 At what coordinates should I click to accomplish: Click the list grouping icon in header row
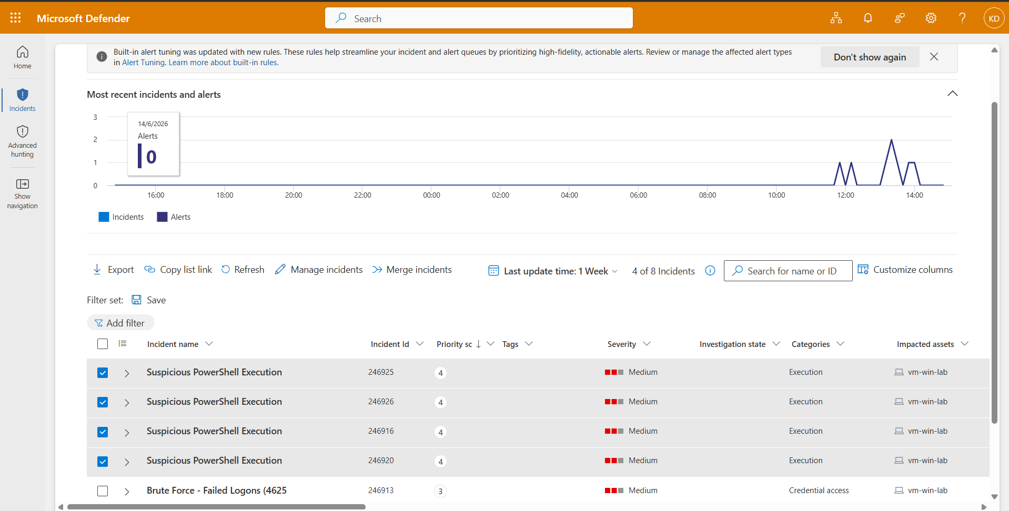click(123, 343)
